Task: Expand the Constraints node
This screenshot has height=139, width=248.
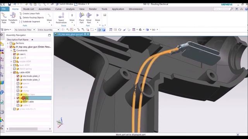Action: coord(11,51)
